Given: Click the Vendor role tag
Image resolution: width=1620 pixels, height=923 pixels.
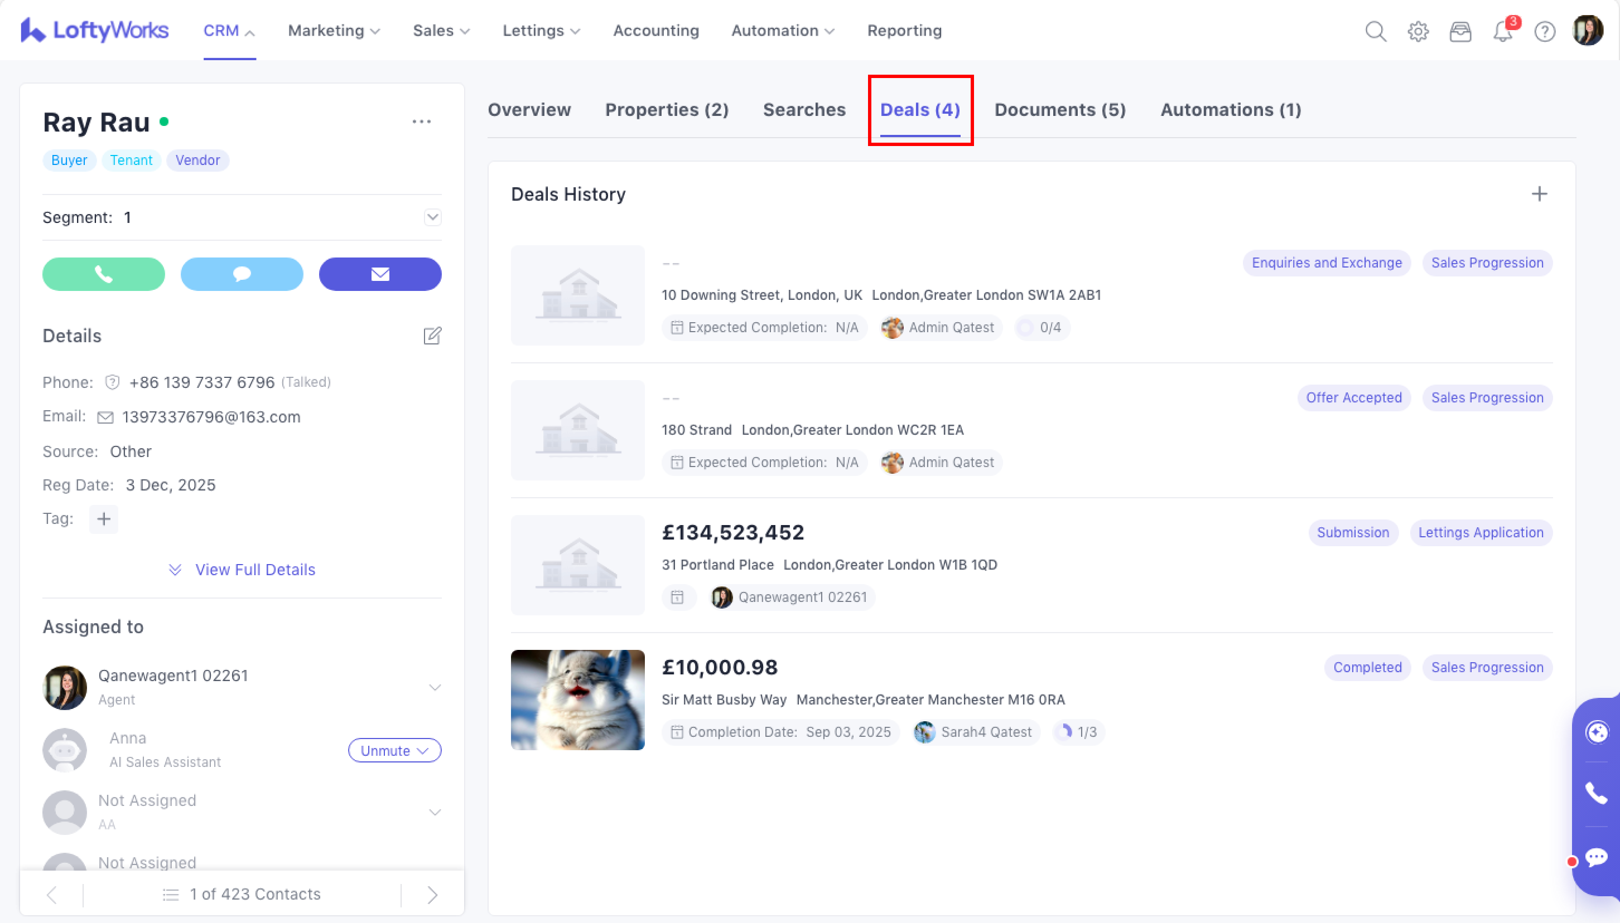Looking at the screenshot, I should (197, 161).
